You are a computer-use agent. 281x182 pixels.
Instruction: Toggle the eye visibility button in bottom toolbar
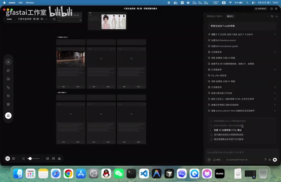coord(8,159)
